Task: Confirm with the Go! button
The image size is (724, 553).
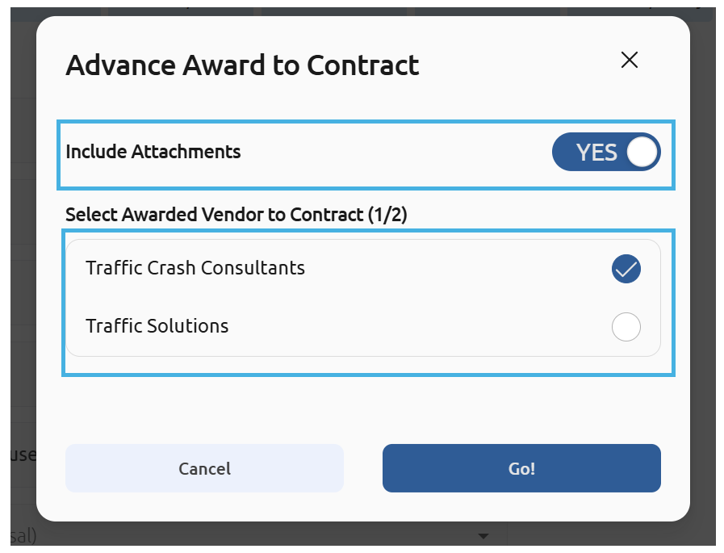Action: tap(521, 468)
